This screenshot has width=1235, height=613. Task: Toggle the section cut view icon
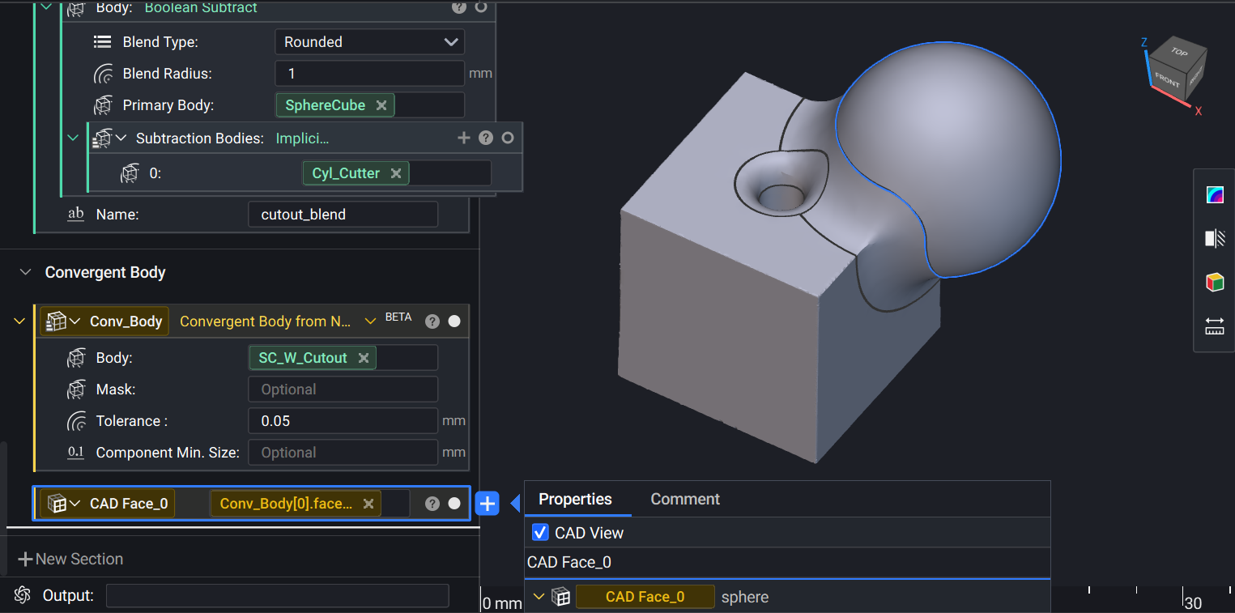click(1214, 238)
